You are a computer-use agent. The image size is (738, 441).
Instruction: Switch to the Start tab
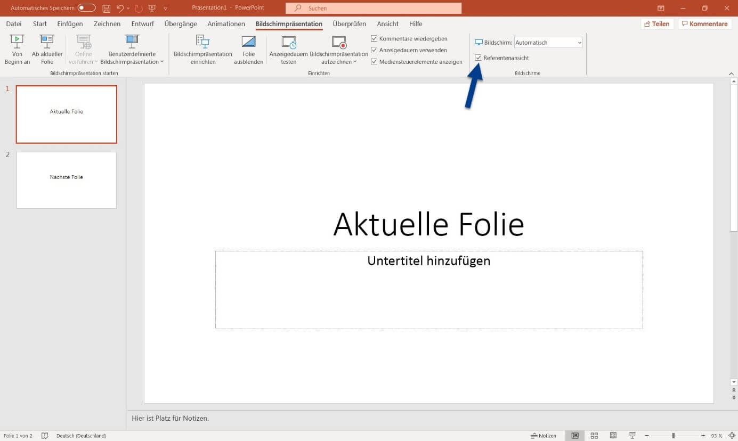(x=40, y=24)
